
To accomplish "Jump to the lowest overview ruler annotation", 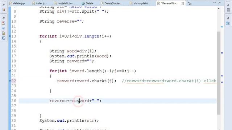I will click(x=222, y=82).
